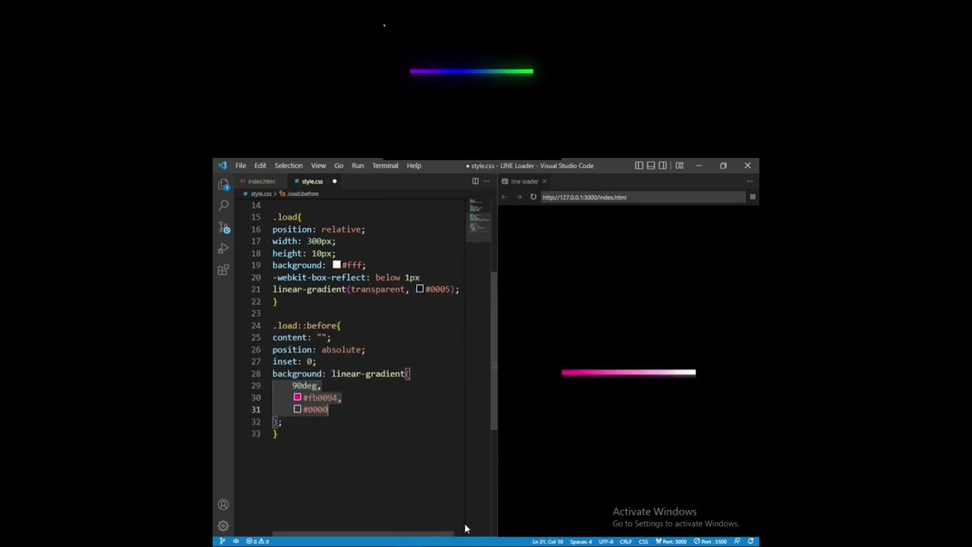Viewport: 972px width, 547px height.
Task: Click the Customize Layout icon
Action: 679,165
